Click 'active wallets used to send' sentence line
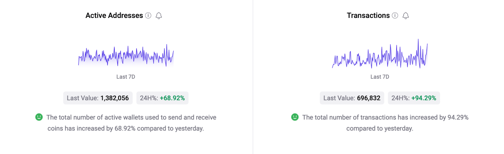 pos(131,117)
